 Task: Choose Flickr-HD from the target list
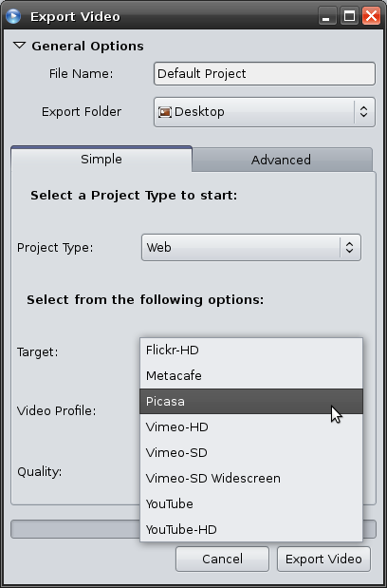tap(251, 350)
